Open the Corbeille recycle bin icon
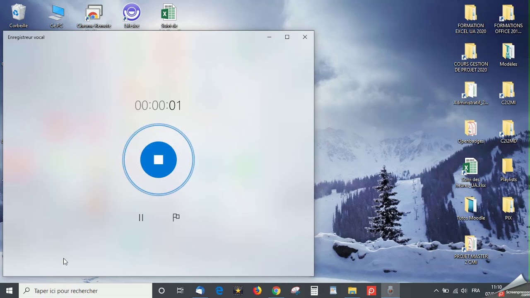Image resolution: width=530 pixels, height=298 pixels. click(x=18, y=16)
